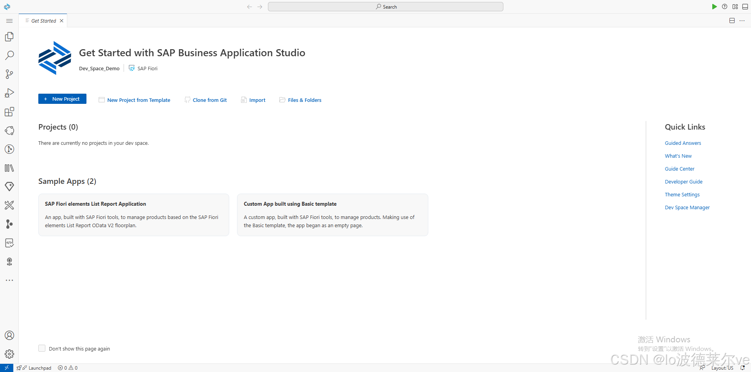Open the circular three-node sidebar icon
Viewport: 751px width, 372px height.
click(9, 130)
